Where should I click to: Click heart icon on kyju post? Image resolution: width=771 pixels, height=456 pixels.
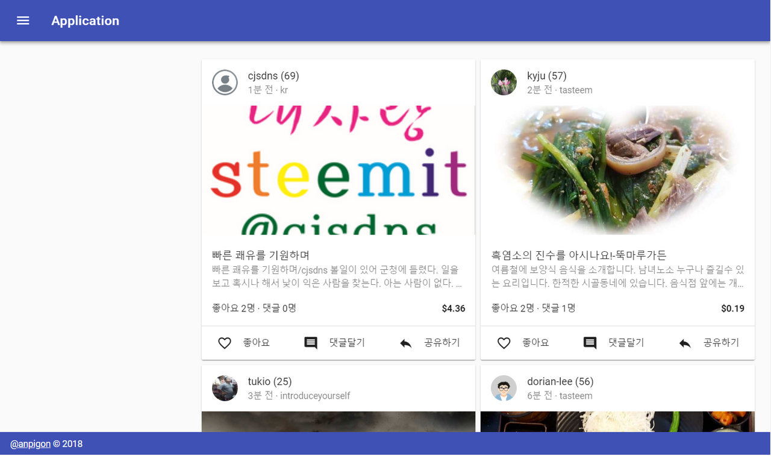point(504,343)
